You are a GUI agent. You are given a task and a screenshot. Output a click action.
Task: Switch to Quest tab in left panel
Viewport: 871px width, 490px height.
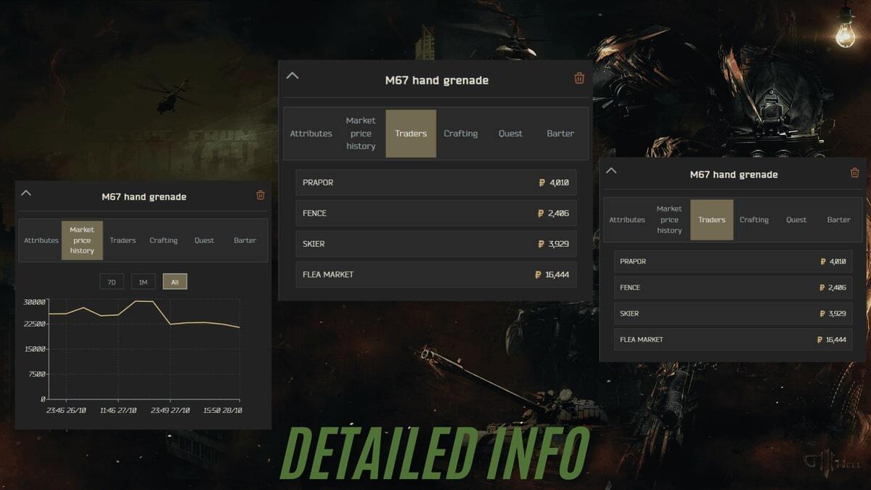click(204, 240)
